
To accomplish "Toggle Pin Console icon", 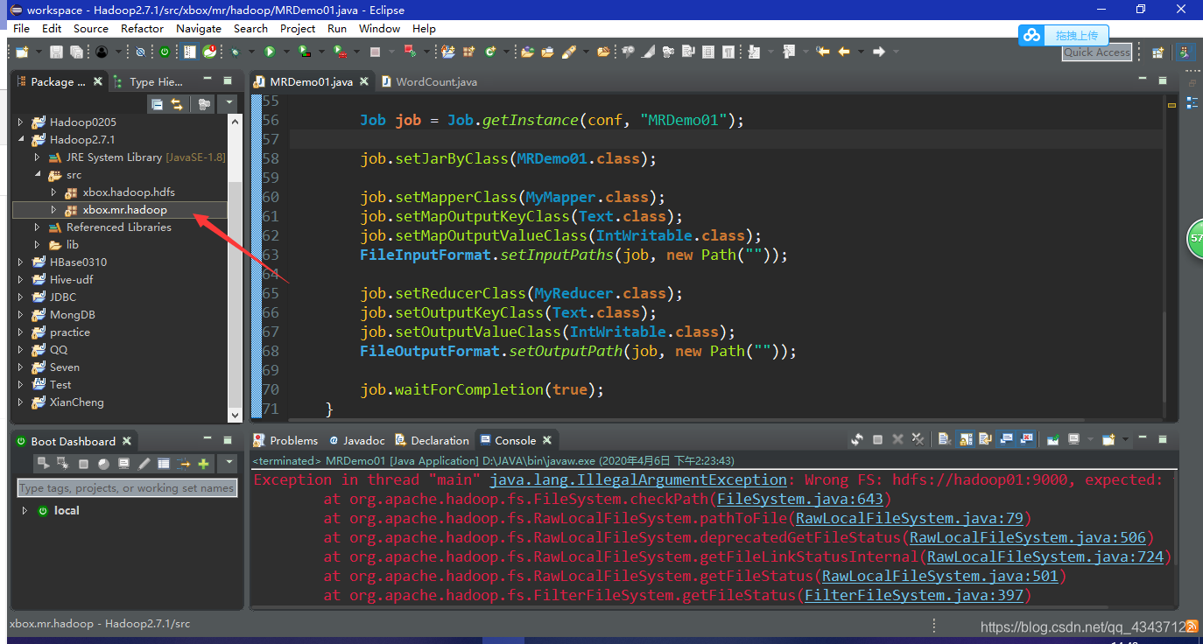I will [x=1052, y=439].
